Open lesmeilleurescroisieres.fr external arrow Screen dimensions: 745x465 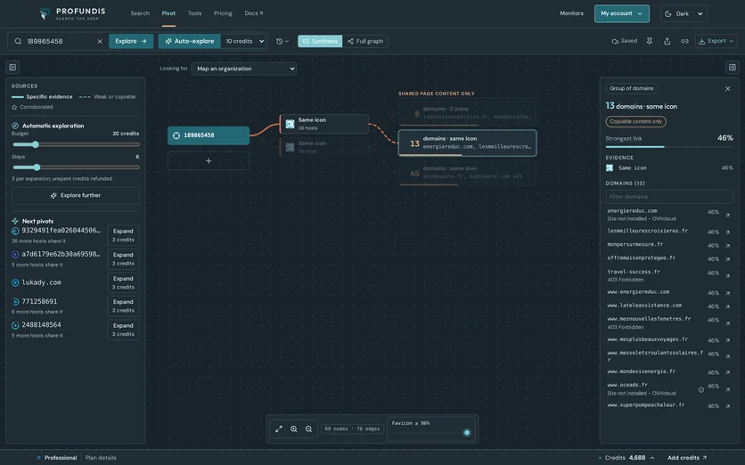coord(727,232)
